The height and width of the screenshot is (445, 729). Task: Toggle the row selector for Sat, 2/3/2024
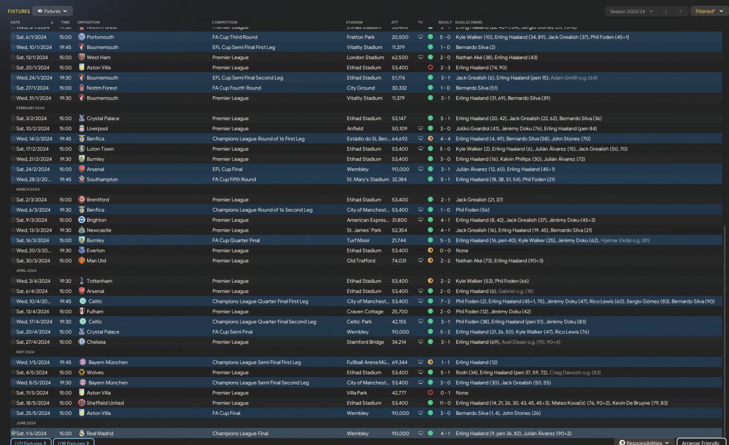tap(13, 200)
